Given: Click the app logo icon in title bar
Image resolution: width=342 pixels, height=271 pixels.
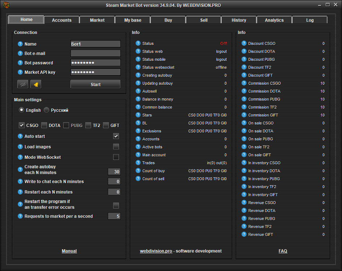Looking at the screenshot, I should [x=6, y=5].
